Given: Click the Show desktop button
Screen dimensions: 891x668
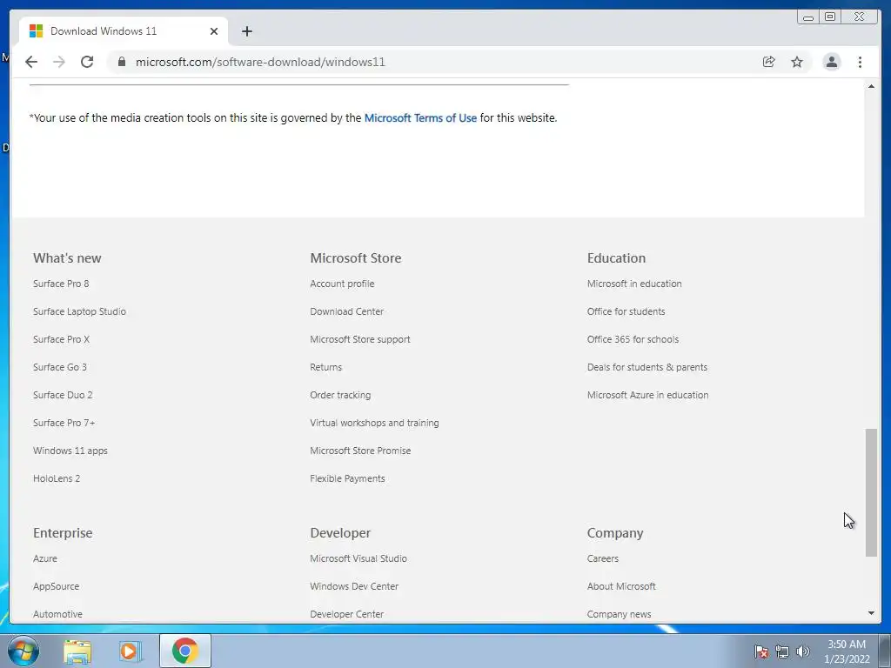Looking at the screenshot, I should point(885,651).
